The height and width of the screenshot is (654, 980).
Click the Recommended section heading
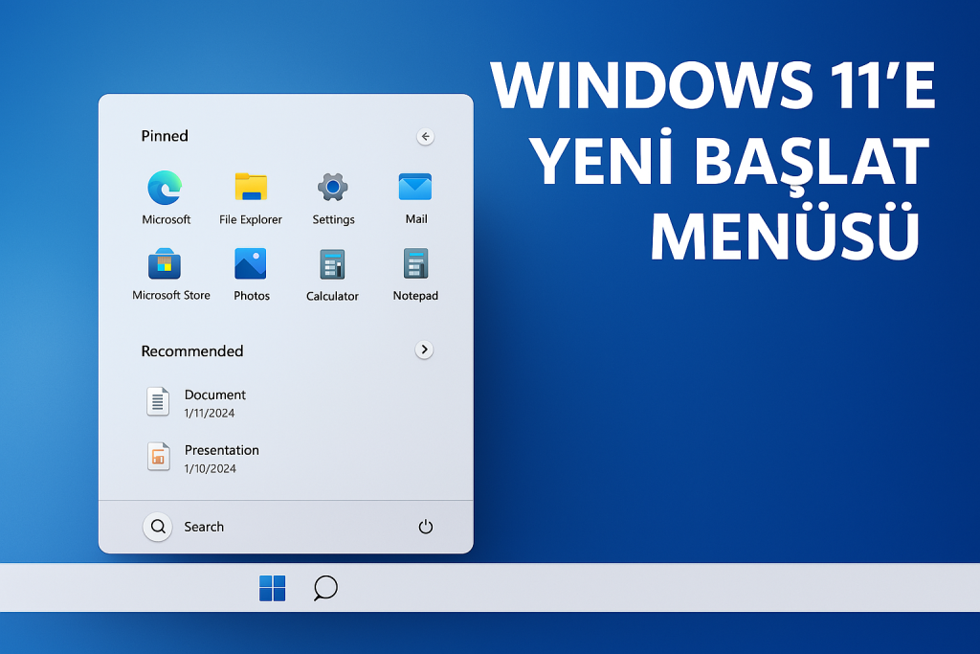coord(192,351)
